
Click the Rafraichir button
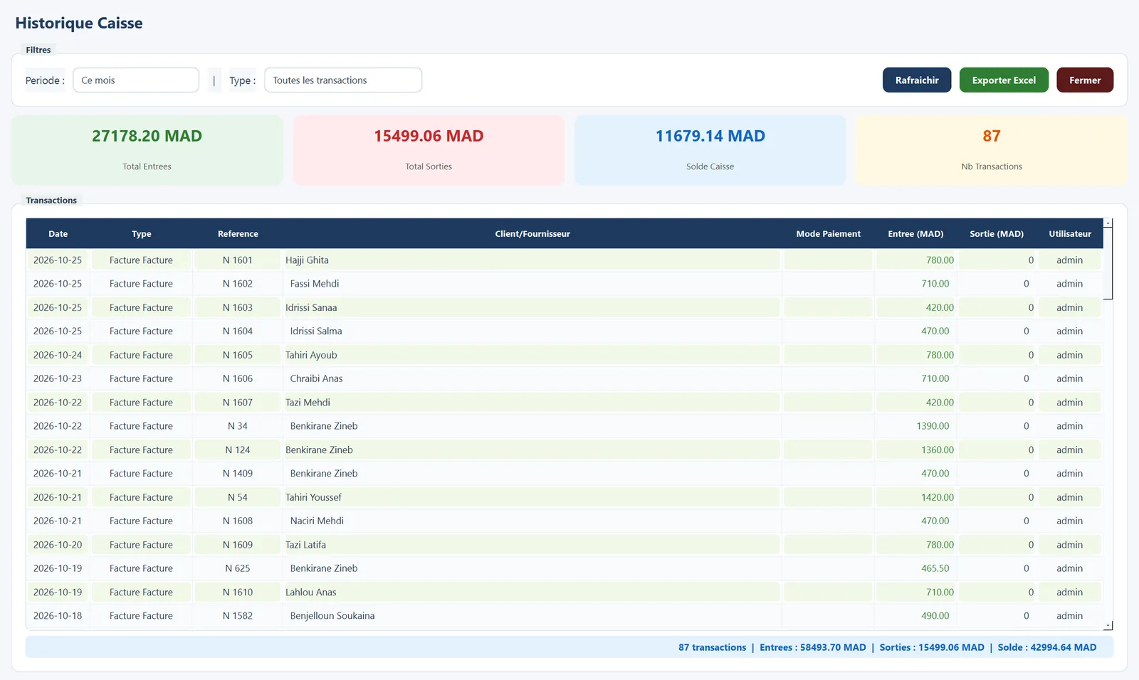coord(917,80)
